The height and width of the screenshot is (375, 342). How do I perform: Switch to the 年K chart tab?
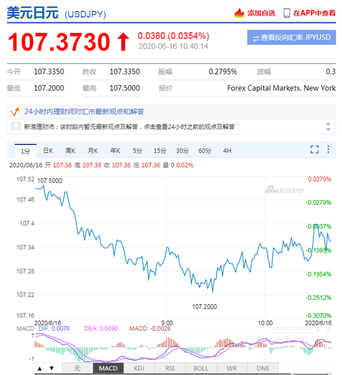[115, 150]
